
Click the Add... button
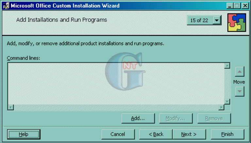pos(138,118)
